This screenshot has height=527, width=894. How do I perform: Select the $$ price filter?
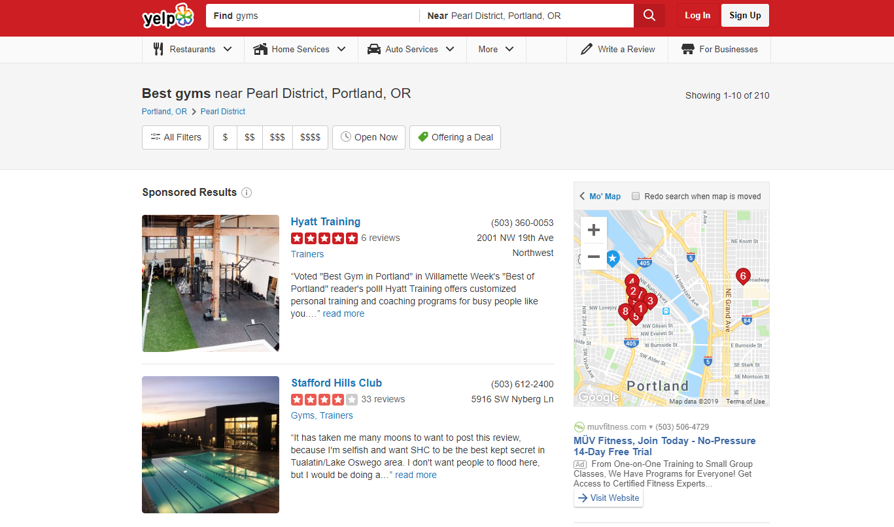(250, 137)
